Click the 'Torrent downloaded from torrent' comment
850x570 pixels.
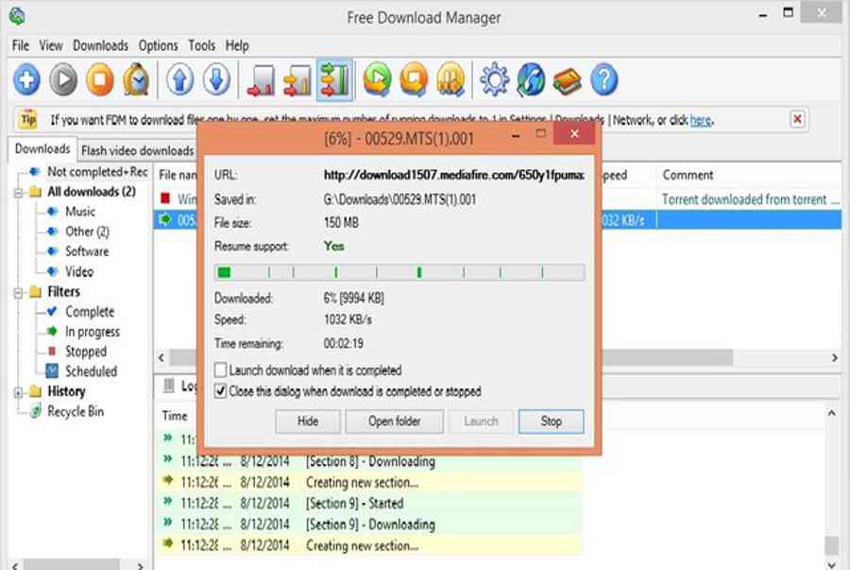click(x=750, y=199)
